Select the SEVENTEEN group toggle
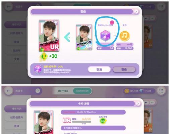 pos(82,91)
